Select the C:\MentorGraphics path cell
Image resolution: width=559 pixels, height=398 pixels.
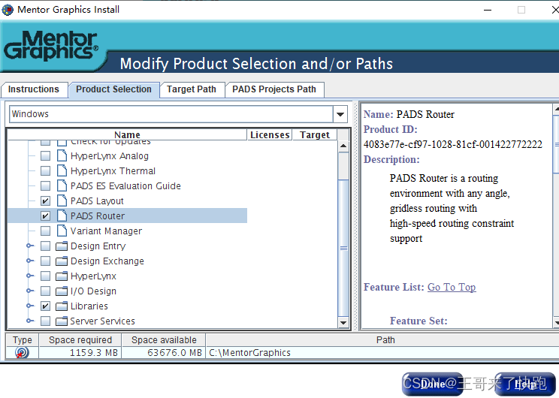(x=382, y=353)
